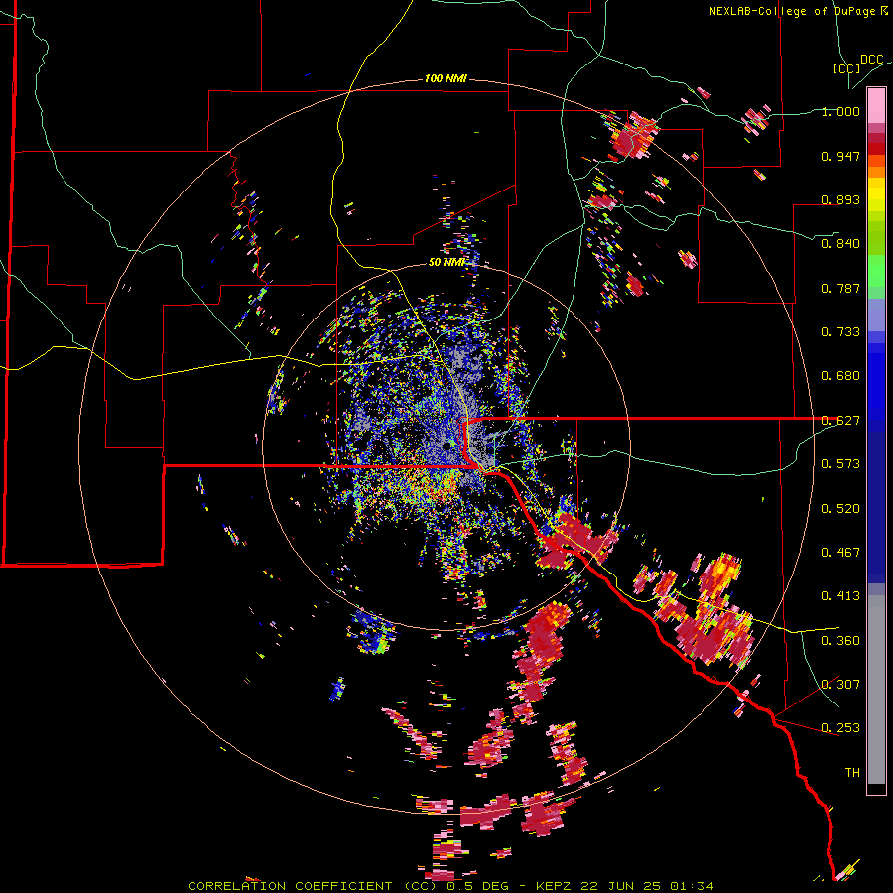Click the 0.253 scale value
The width and height of the screenshot is (893, 893).
[840, 728]
